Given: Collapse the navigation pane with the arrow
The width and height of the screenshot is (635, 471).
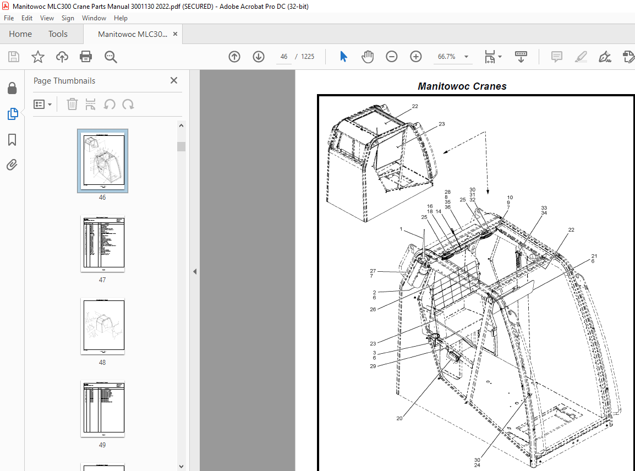Looking at the screenshot, I should click(x=195, y=271).
